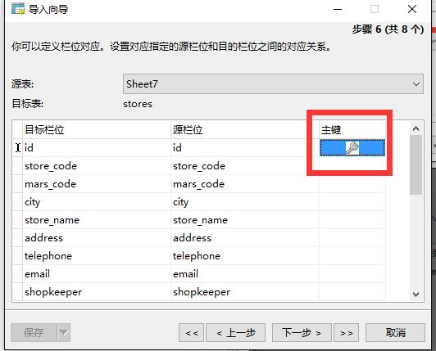This screenshot has width=436, height=351.
Task: Click source field mars_code cell
Action: (x=245, y=184)
